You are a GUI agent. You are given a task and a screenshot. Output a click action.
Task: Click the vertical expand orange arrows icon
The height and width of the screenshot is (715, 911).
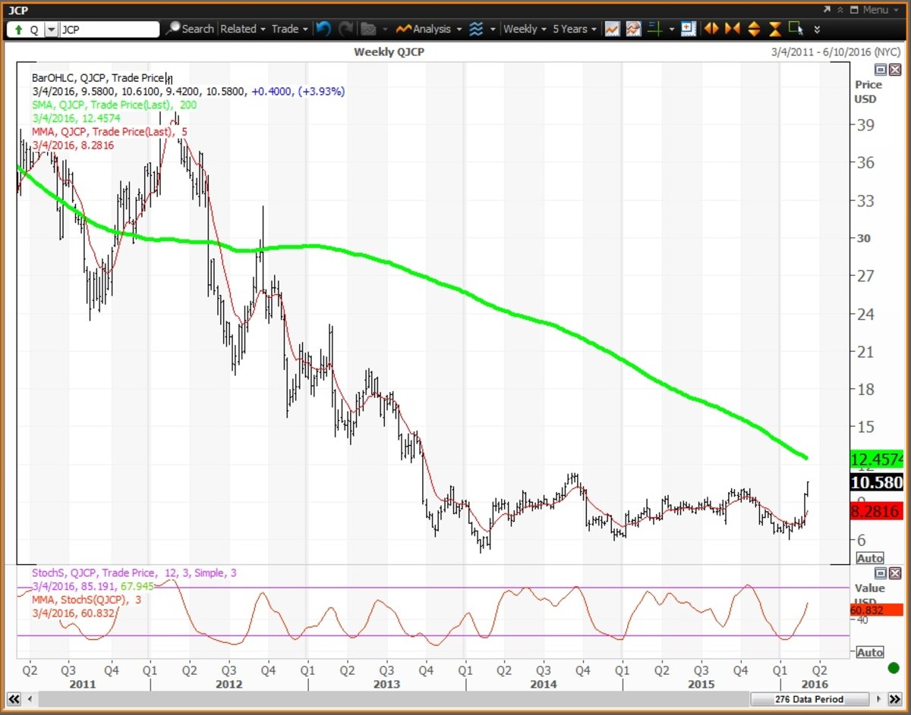[754, 29]
